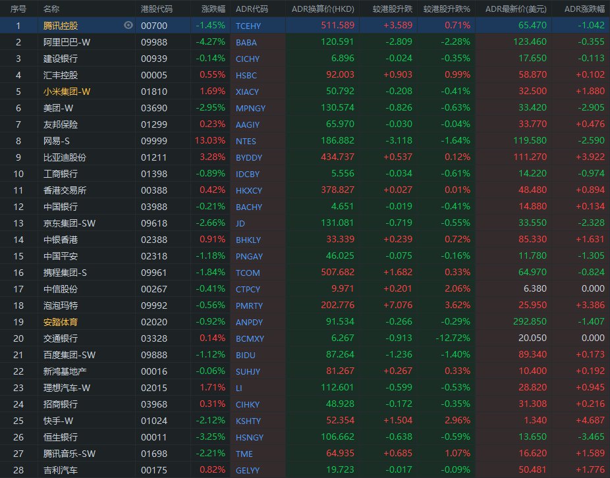Select the 理想汽车-W stock name

(67, 388)
